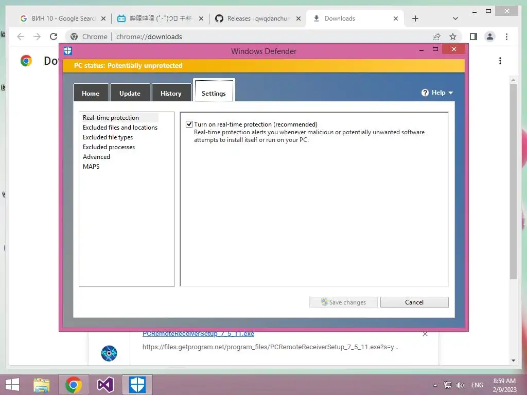Open volume icon in system tray
The width and height of the screenshot is (527, 395).
[460, 385]
